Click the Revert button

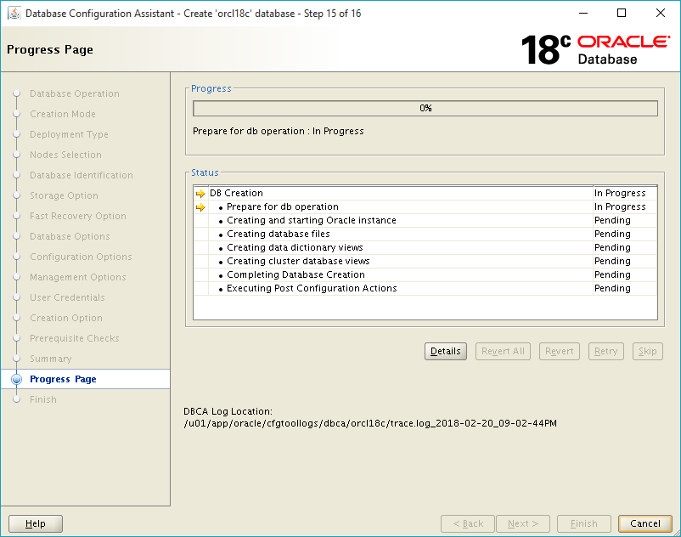[560, 351]
